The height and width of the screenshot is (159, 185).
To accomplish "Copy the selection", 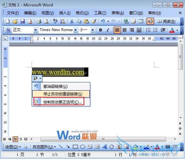I will pyautogui.click(x=79, y=21).
